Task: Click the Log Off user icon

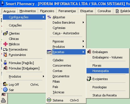Action: click(5, 84)
